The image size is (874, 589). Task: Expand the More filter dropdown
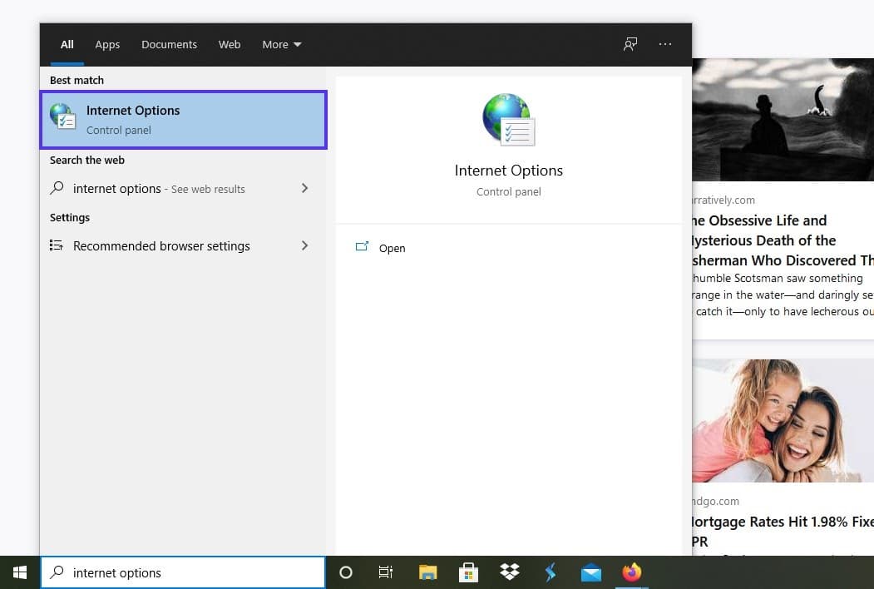tap(281, 44)
